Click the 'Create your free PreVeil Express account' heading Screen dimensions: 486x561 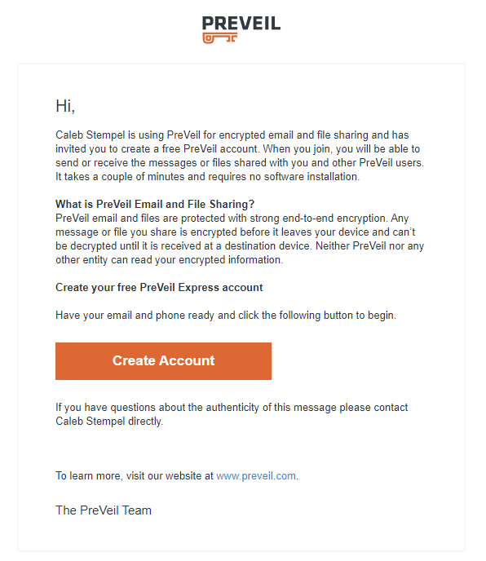click(x=159, y=287)
